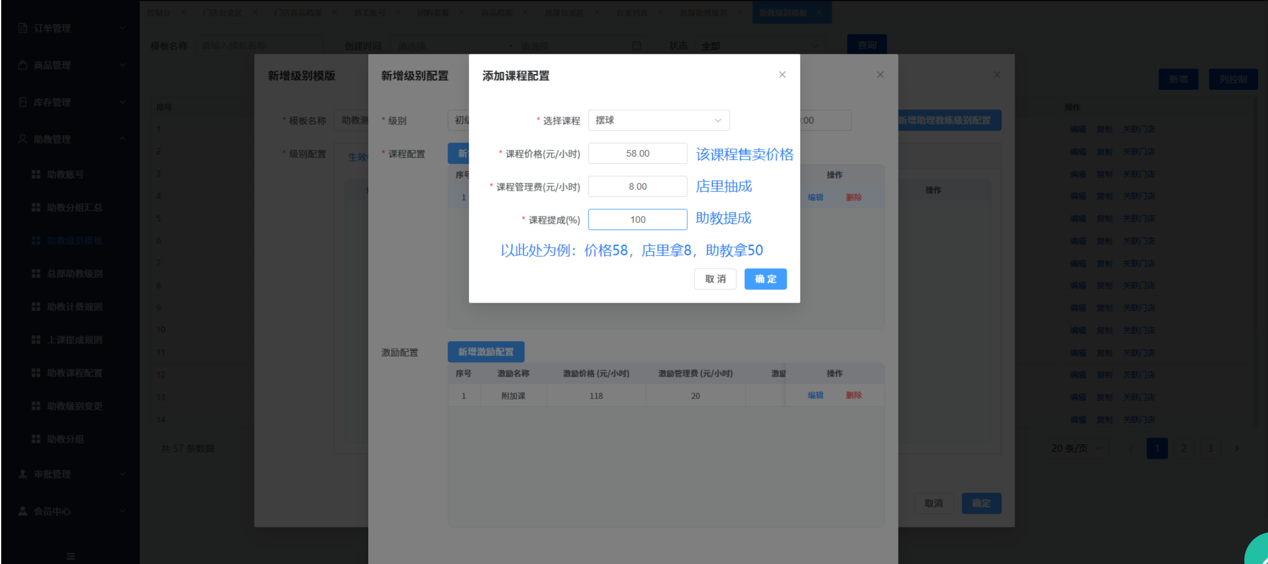The height and width of the screenshot is (564, 1268).
Task: Click the 新增激励配置 button
Action: tap(486, 352)
